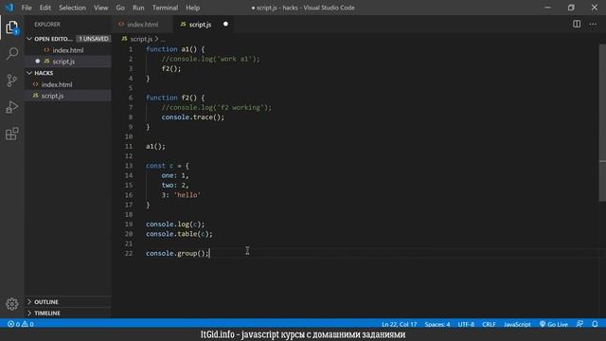The height and width of the screenshot is (341, 606).
Task: Change language mode via JavaScript item
Action: (517, 324)
